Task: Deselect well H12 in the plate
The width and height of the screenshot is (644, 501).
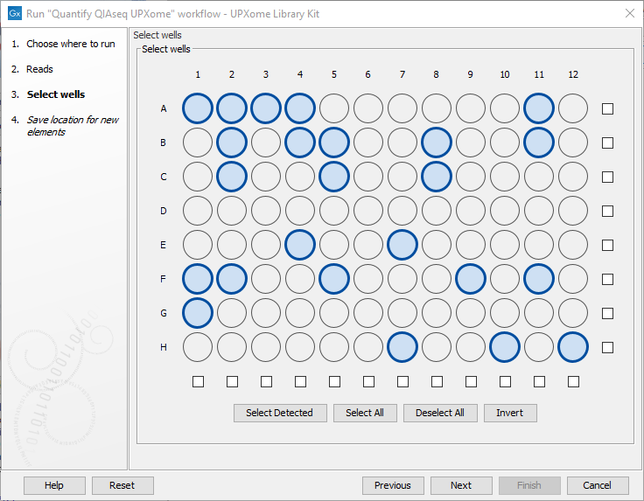Action: (573, 347)
